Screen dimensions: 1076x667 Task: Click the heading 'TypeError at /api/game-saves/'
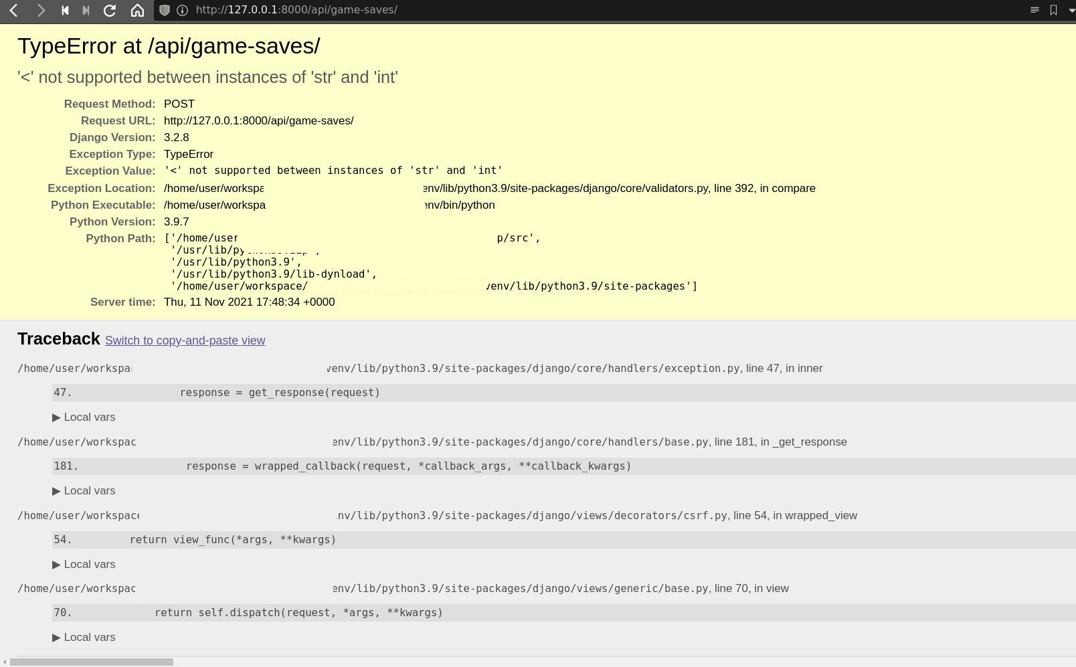pos(169,46)
